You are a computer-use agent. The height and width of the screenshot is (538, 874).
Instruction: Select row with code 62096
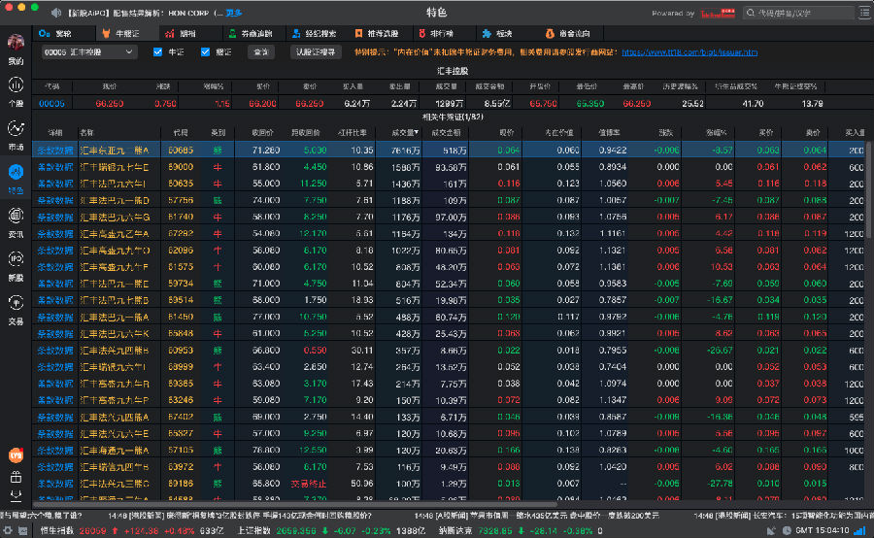[450, 251]
